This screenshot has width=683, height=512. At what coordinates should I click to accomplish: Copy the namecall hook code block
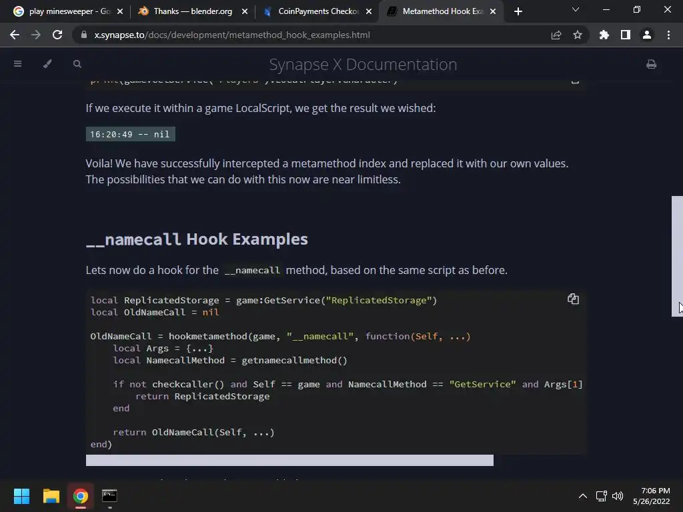click(573, 299)
